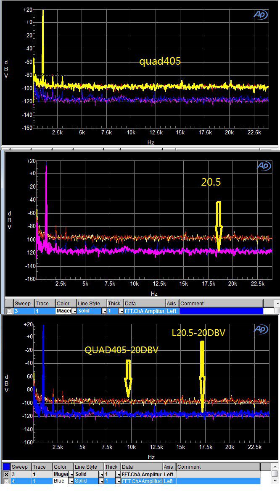Click the AP logo in the bottom graph
Screen dimensions: 280x504
[x=261, y=329]
